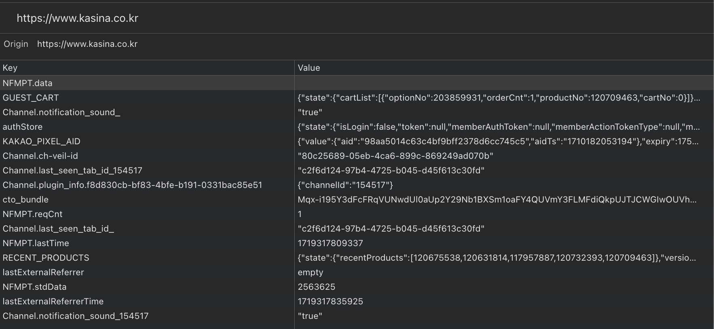The width and height of the screenshot is (714, 329).
Task: Click the Channel.plugin_info channelId value
Action: coord(345,185)
